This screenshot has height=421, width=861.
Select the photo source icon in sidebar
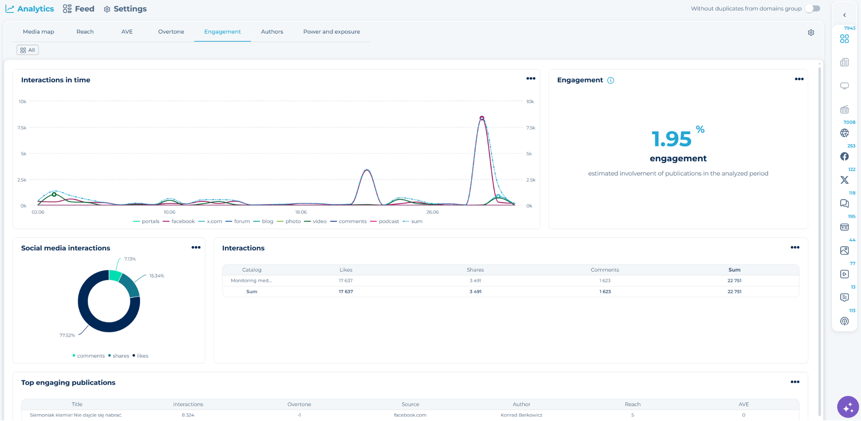(x=844, y=251)
